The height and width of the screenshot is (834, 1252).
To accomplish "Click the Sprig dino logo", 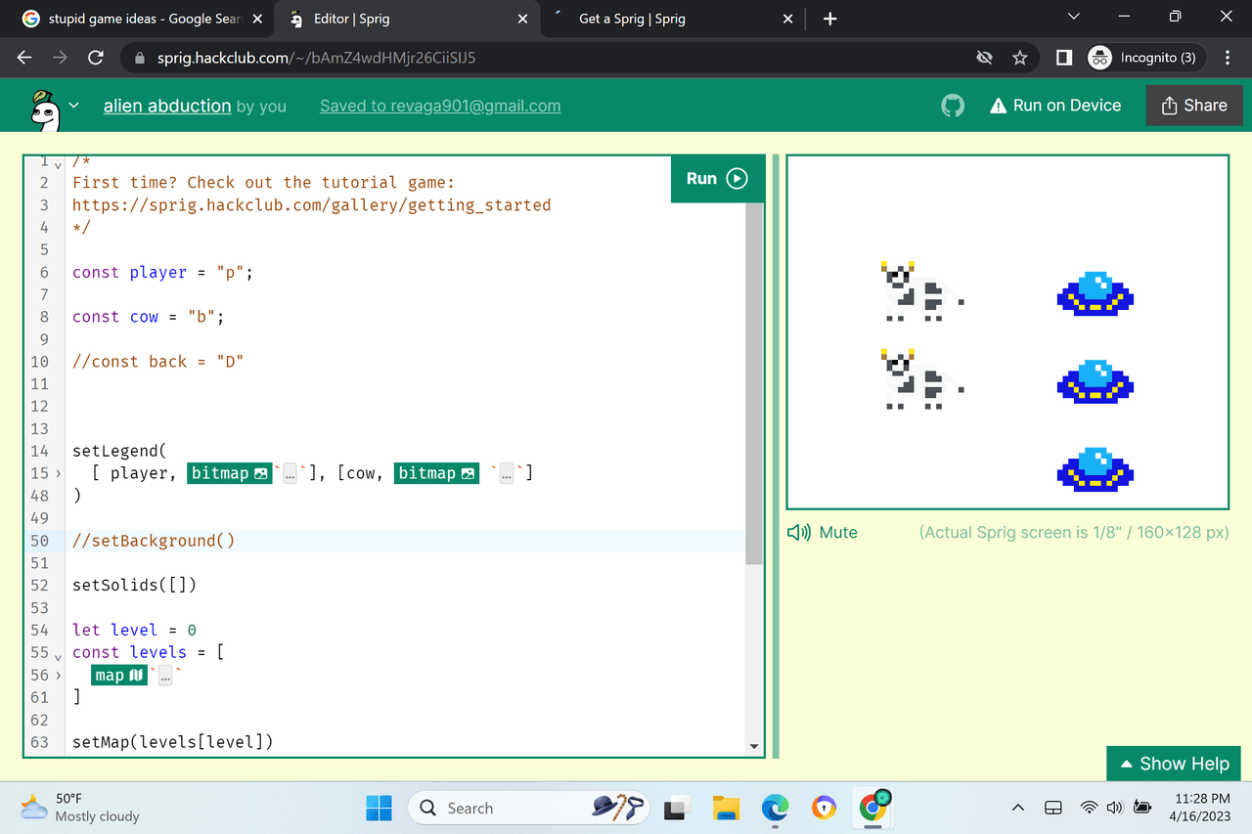I will pyautogui.click(x=42, y=109).
